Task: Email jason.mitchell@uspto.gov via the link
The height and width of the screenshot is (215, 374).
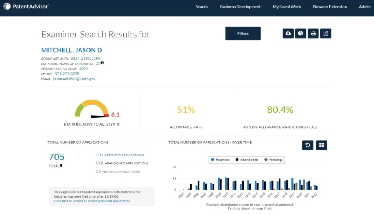Action: pyautogui.click(x=74, y=79)
